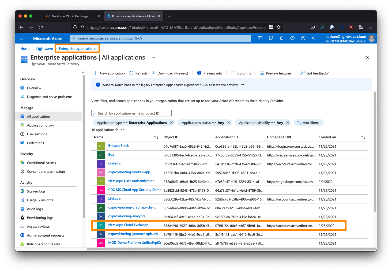Remove the Application visibility filter
392x271 pixels.
[288, 123]
